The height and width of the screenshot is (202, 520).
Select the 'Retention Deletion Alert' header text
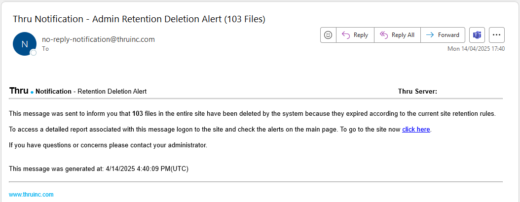tap(112, 92)
